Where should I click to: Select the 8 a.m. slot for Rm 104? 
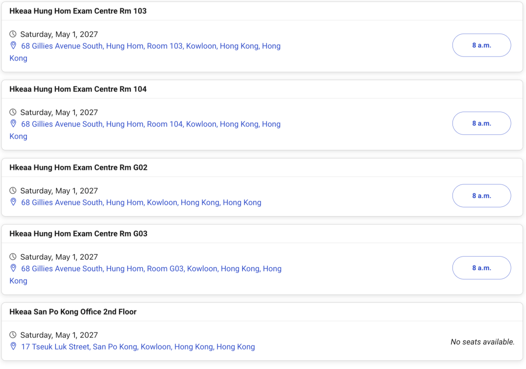coord(481,123)
